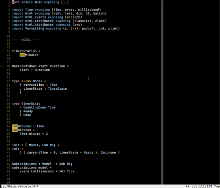Place cursor on 'Tick' in subscriptions
The width and height of the screenshot is (220, 188).
coord(71,172)
